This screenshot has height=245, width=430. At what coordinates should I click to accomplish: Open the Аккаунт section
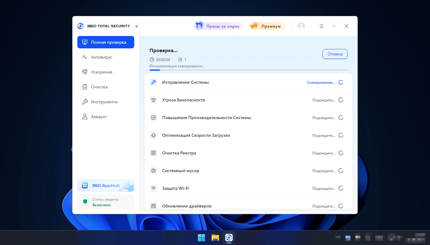click(106, 117)
